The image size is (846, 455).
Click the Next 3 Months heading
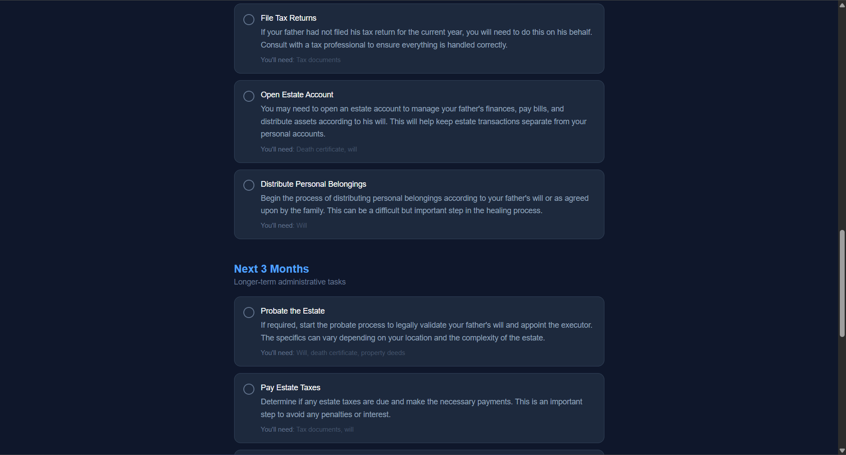click(x=271, y=269)
